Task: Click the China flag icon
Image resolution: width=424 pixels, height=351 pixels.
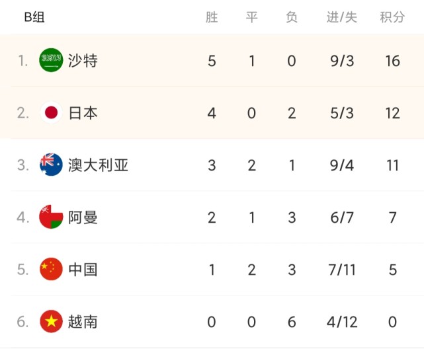Action: [51, 269]
